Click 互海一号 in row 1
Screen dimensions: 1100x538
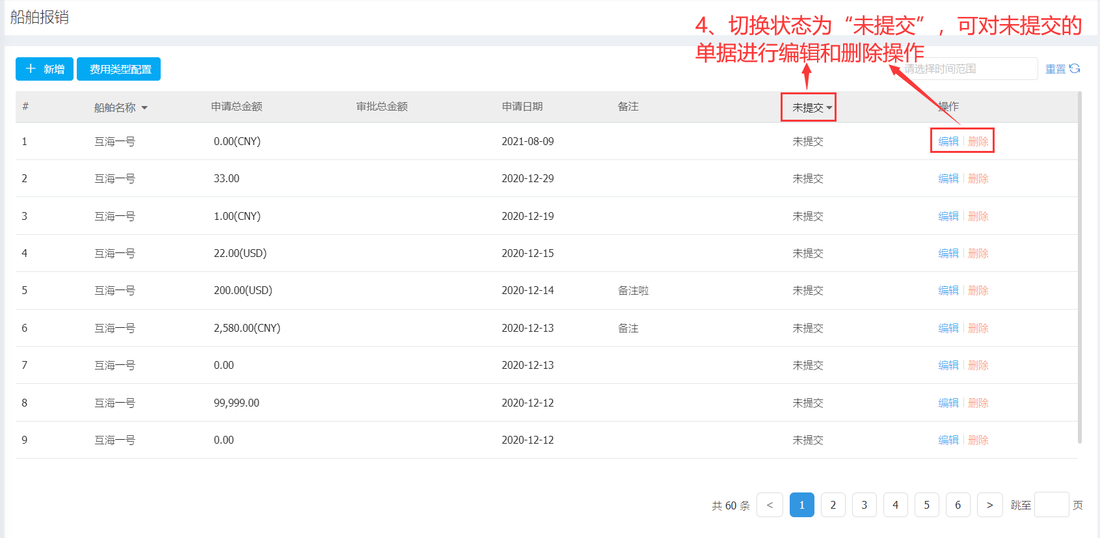tap(114, 141)
